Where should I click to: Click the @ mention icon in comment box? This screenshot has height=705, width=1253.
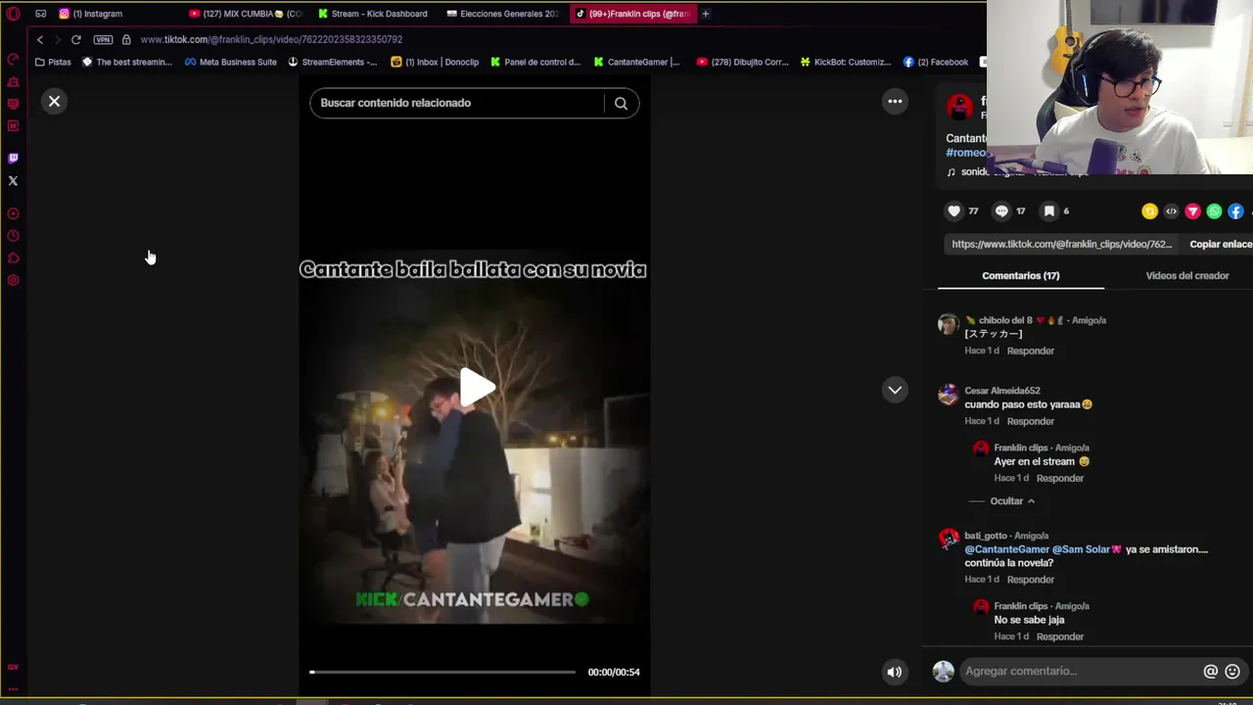1211,671
